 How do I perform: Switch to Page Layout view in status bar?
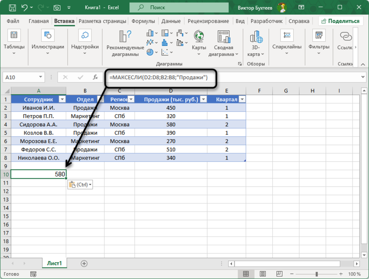262,274
